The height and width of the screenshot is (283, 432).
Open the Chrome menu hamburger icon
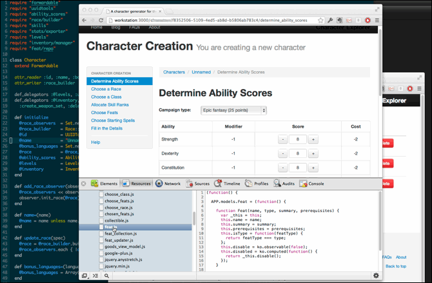point(377,21)
